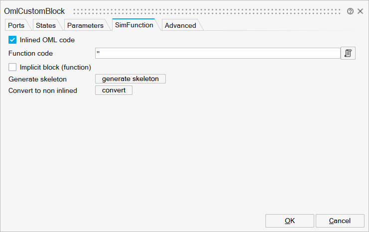Viewport: 369px width, 232px height.
Task: Open the script editor icon beside Function code
Action: point(348,53)
